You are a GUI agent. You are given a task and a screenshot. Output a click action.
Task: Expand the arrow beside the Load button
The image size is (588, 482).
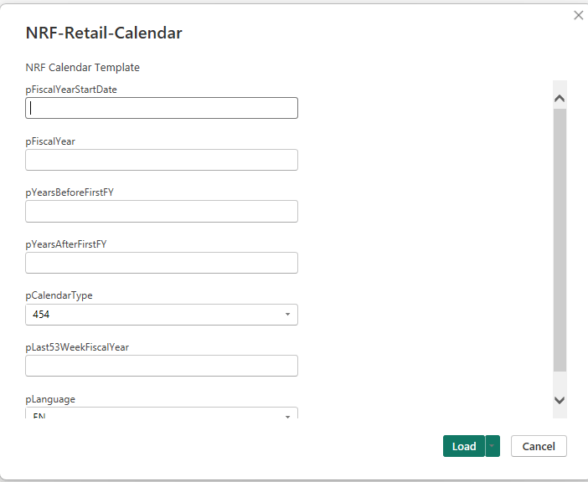pyautogui.click(x=493, y=446)
